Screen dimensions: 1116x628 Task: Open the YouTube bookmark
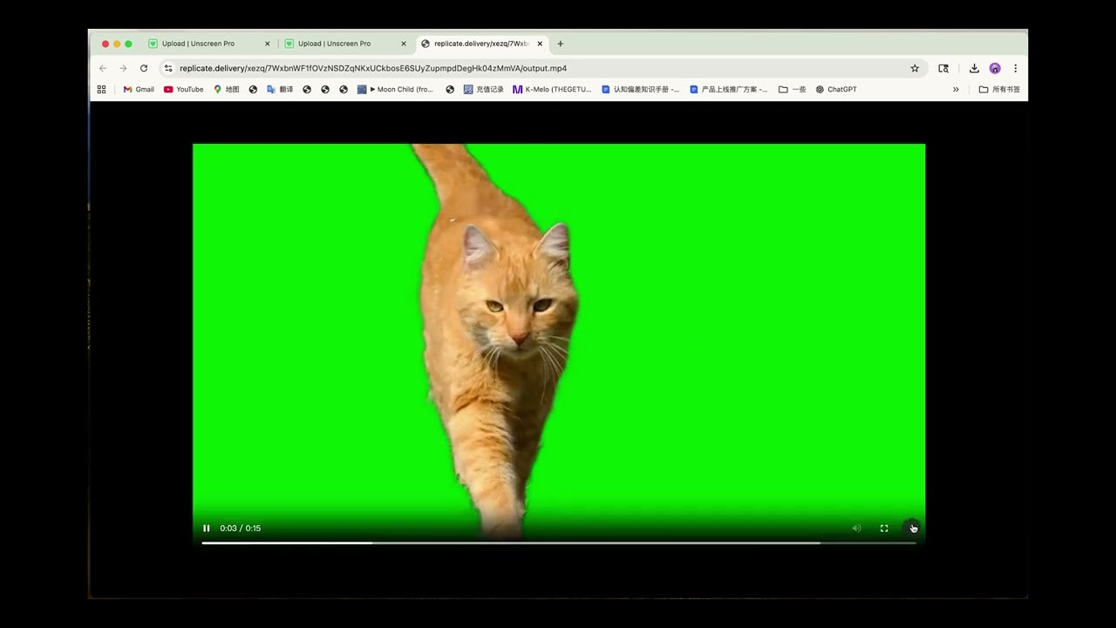click(x=183, y=89)
